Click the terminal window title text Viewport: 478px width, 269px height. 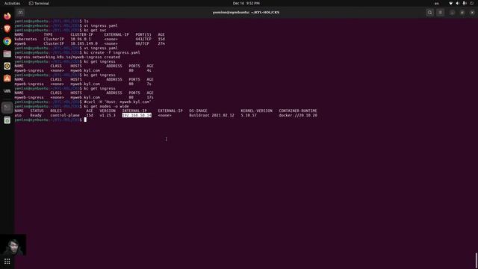[x=246, y=13]
